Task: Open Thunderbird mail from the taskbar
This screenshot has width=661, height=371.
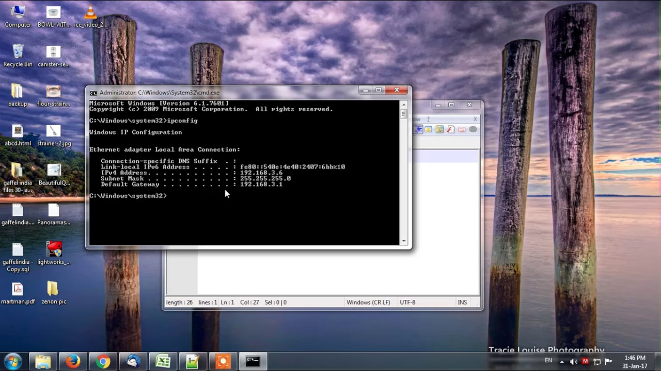Action: pos(133,361)
